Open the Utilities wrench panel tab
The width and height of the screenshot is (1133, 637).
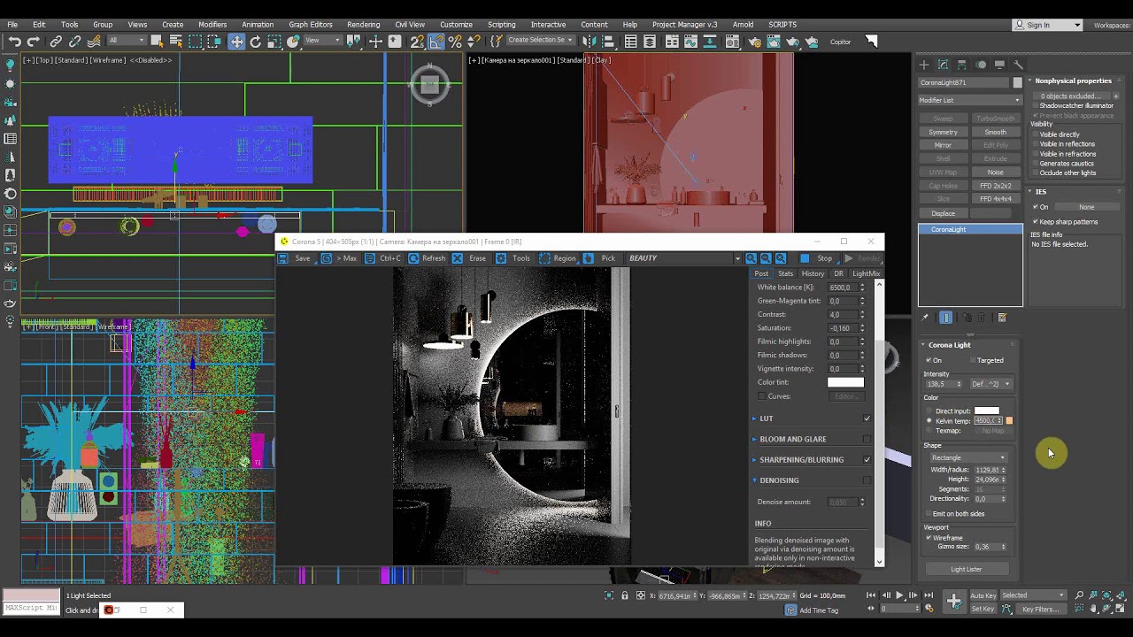[1018, 65]
